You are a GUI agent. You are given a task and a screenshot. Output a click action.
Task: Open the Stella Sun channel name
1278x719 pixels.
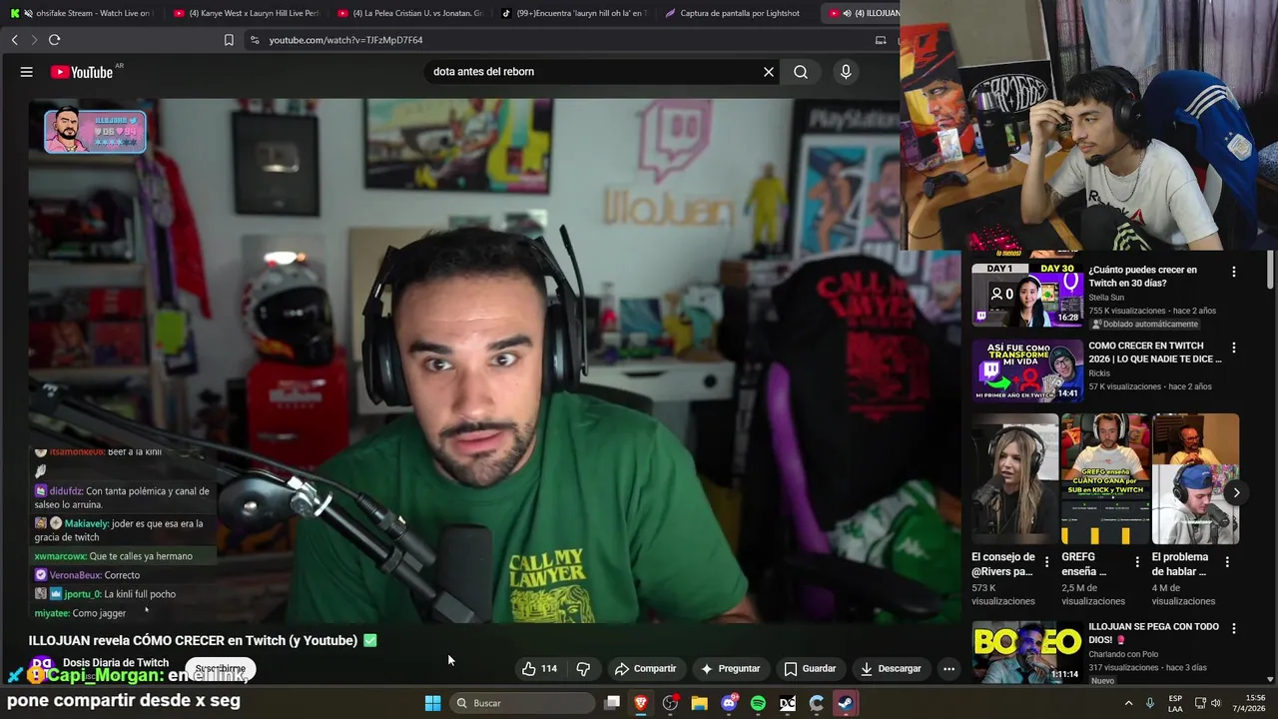(1106, 298)
